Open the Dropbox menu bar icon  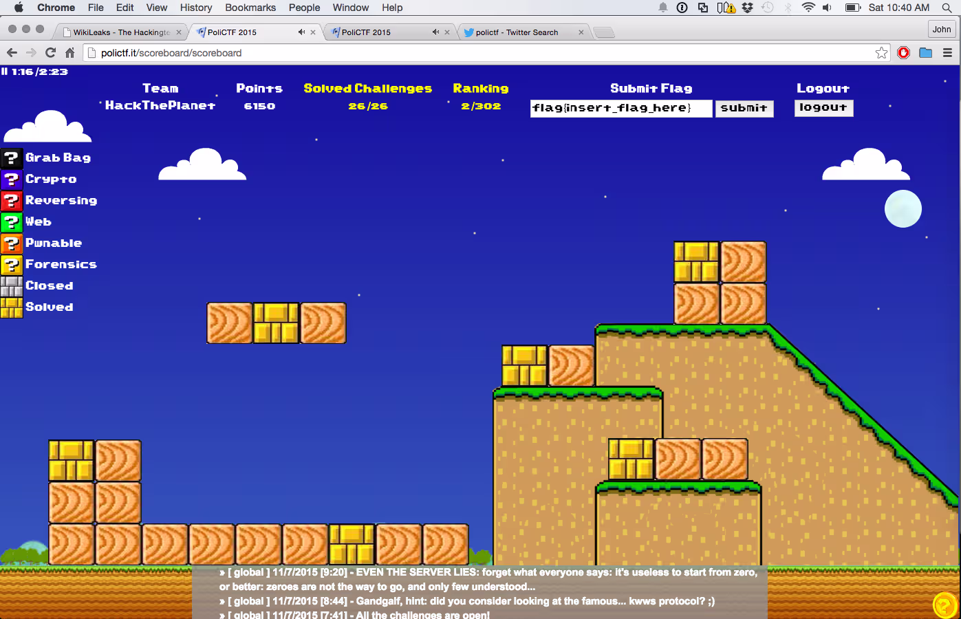[x=747, y=8]
